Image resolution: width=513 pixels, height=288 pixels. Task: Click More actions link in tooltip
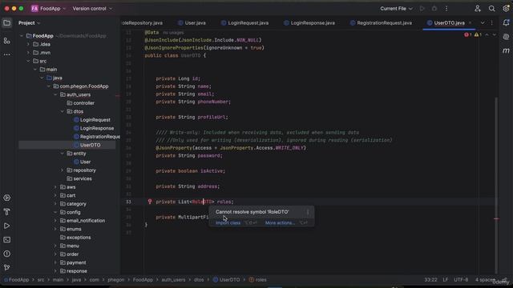(280, 223)
